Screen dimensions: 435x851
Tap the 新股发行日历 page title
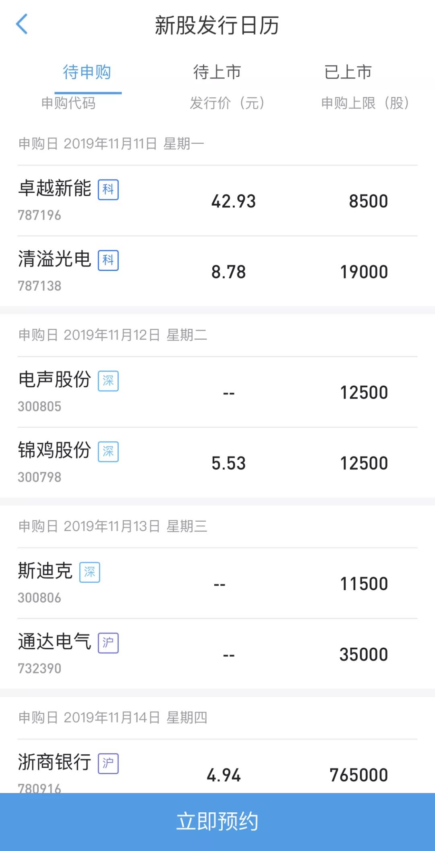tap(217, 25)
